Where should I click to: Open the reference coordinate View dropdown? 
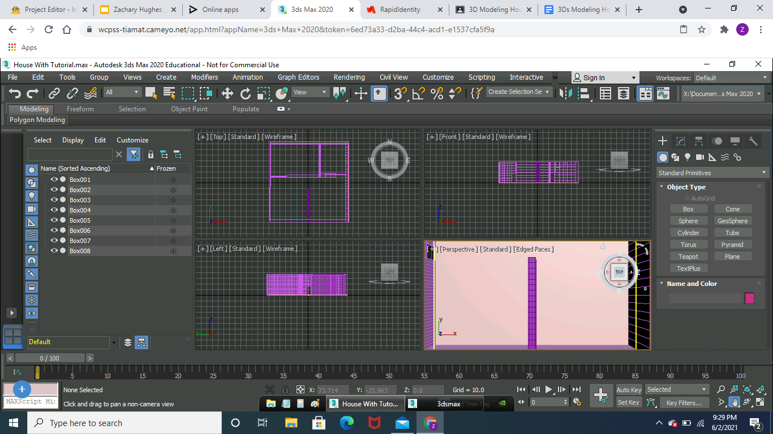[310, 92]
